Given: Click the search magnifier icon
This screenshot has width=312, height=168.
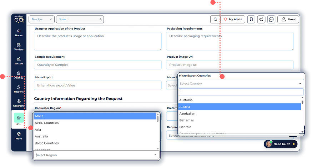Looking at the screenshot, I should [101, 20].
